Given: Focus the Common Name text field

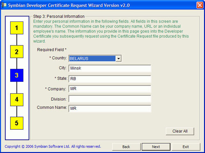Looking at the screenshot, I should pyautogui.click(x=110, y=109).
